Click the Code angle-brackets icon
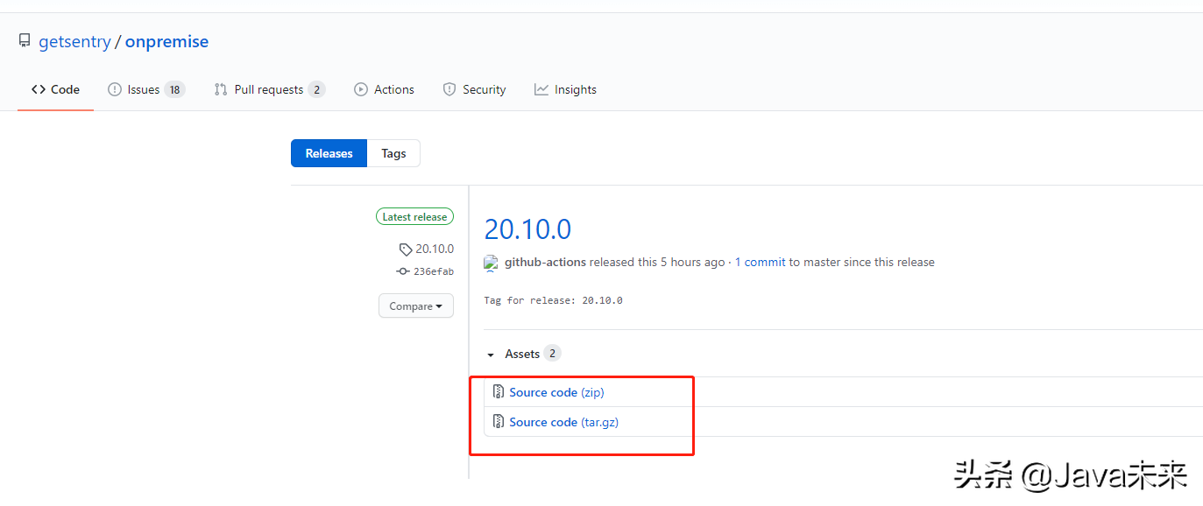This screenshot has width=1203, height=506. 39,89
